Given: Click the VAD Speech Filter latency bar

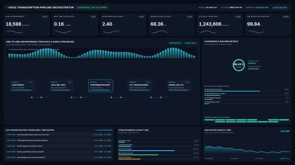Looking at the screenshot, I should [x=158, y=142].
